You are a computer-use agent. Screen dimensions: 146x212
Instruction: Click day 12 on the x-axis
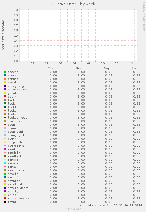click(x=131, y=64)
